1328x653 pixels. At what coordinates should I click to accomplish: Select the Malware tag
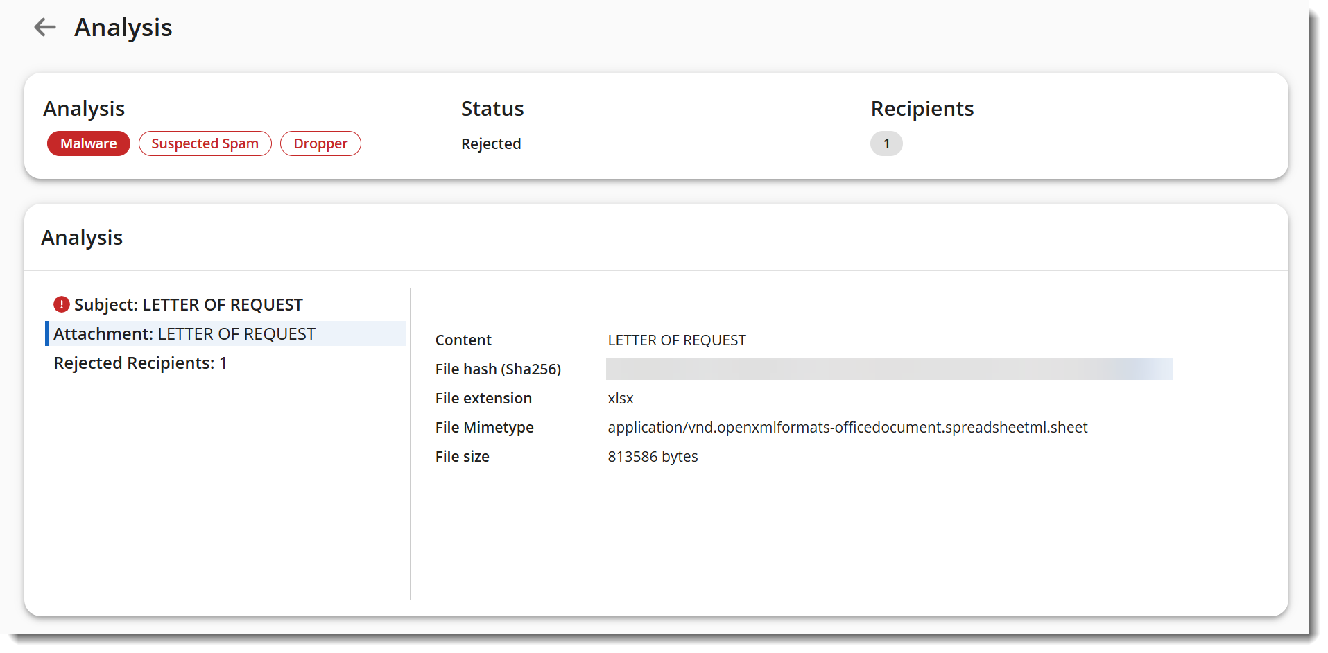pyautogui.click(x=89, y=143)
